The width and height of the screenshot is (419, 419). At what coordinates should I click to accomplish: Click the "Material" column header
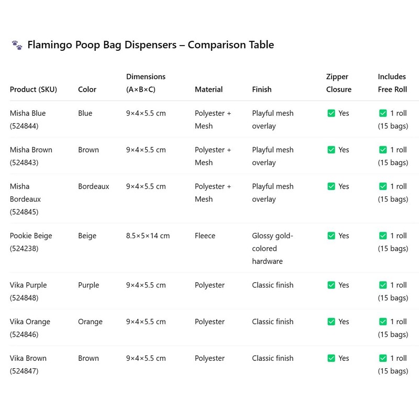pyautogui.click(x=208, y=90)
